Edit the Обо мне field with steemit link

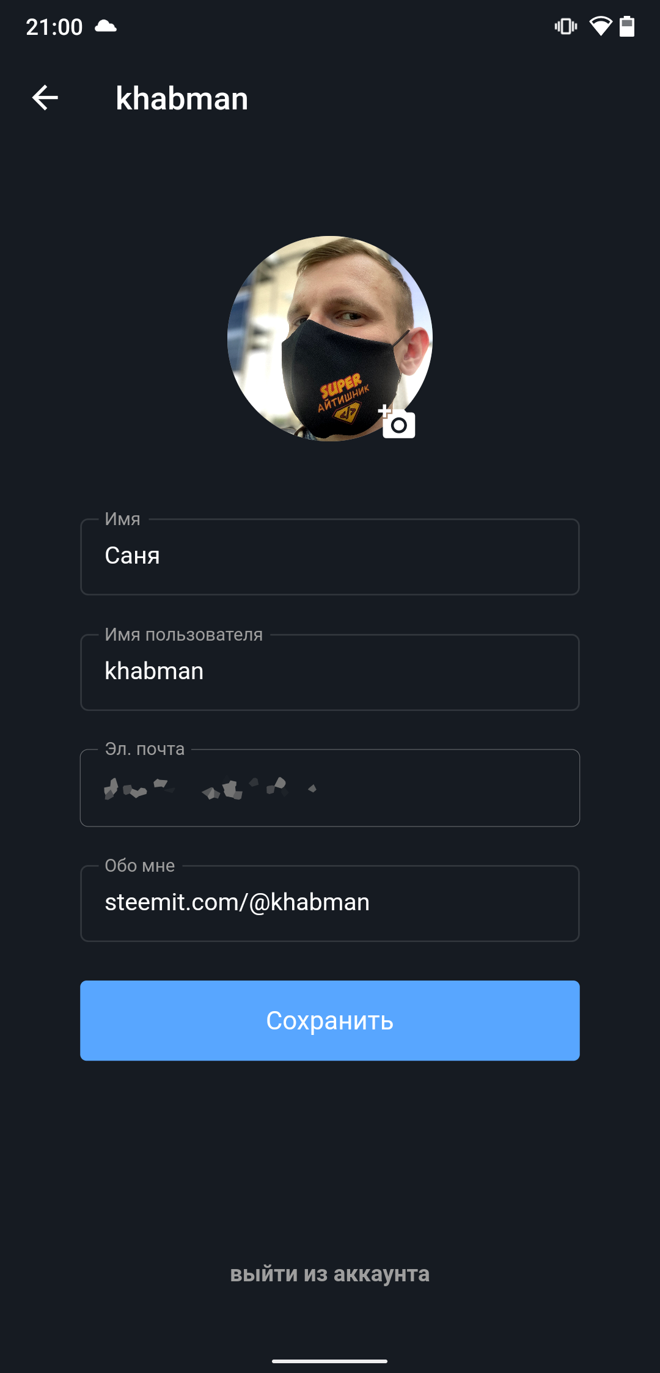(330, 903)
